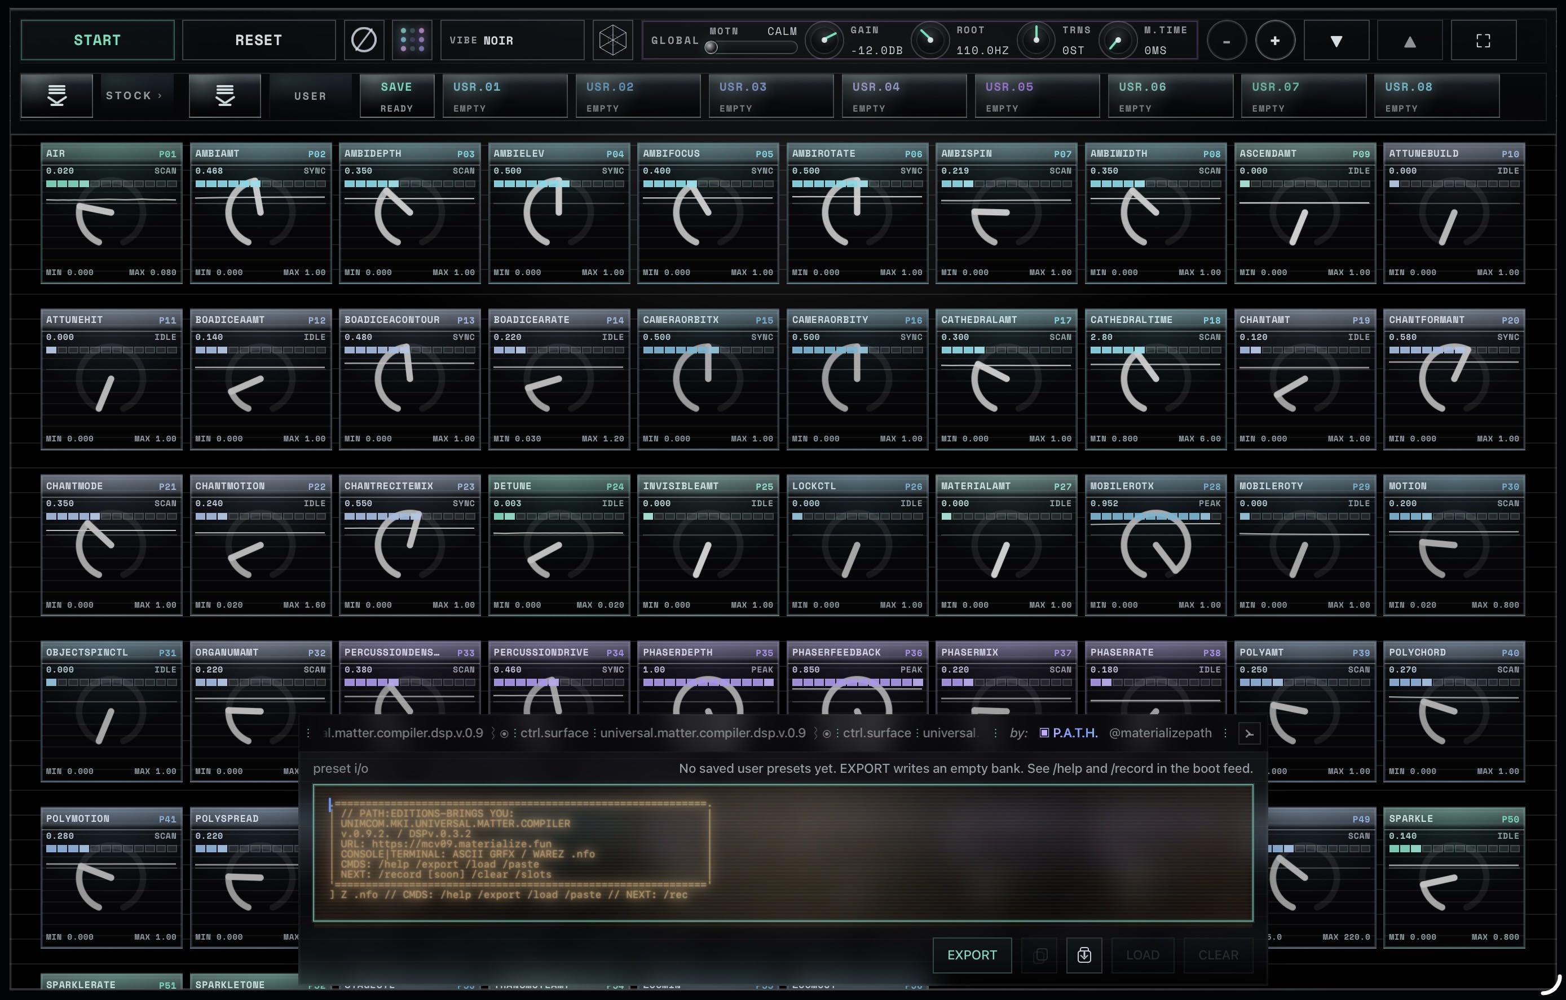Toggle the SYNC mode on AMBIAMT
This screenshot has height=1000, width=1566.
[x=314, y=171]
